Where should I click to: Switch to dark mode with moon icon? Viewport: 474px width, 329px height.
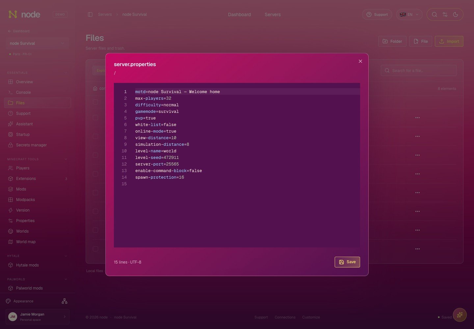pyautogui.click(x=456, y=14)
